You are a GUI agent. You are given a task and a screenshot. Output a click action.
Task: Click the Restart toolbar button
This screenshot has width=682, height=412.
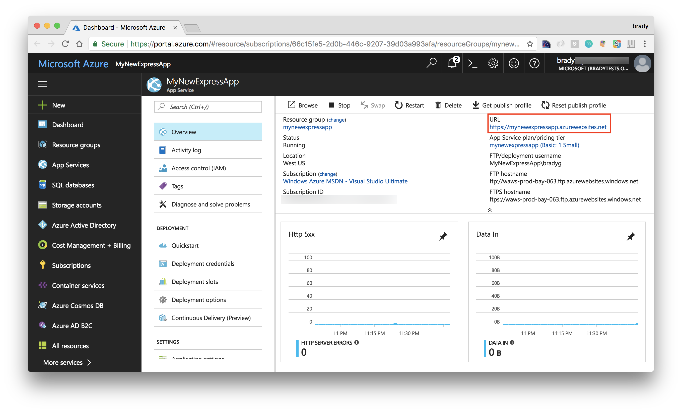409,105
